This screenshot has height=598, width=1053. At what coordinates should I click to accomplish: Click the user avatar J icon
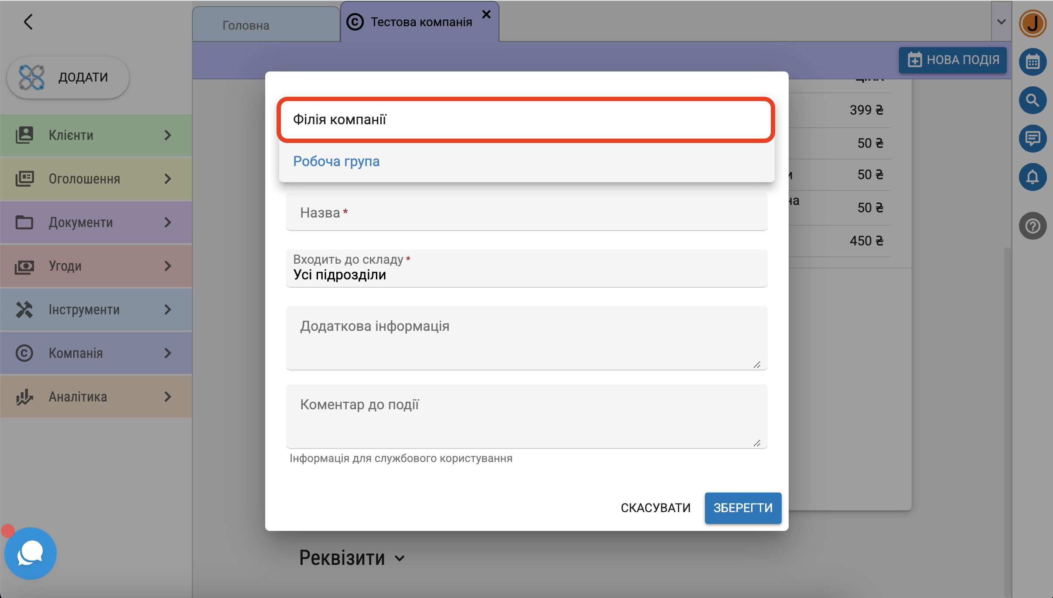click(x=1032, y=24)
